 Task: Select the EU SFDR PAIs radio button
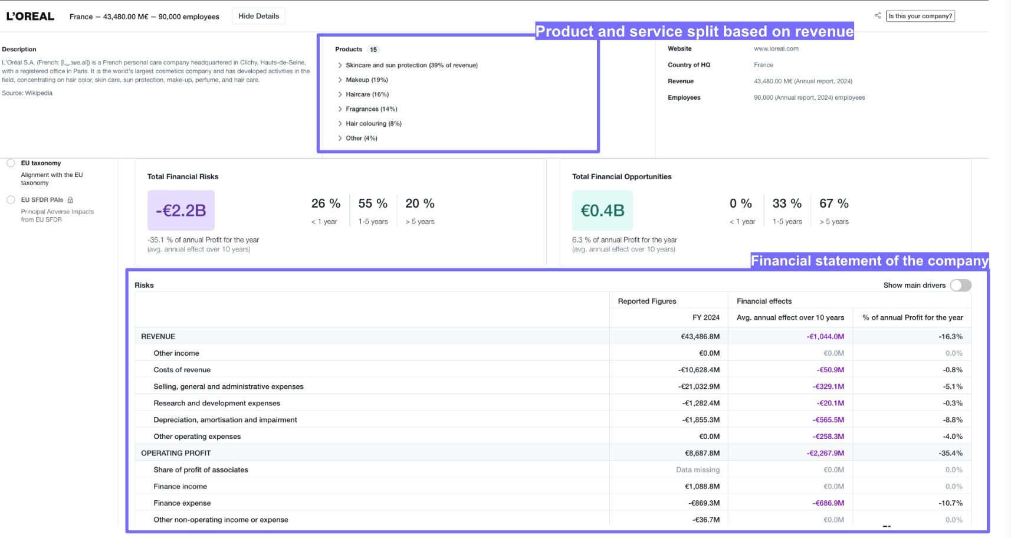pyautogui.click(x=11, y=200)
